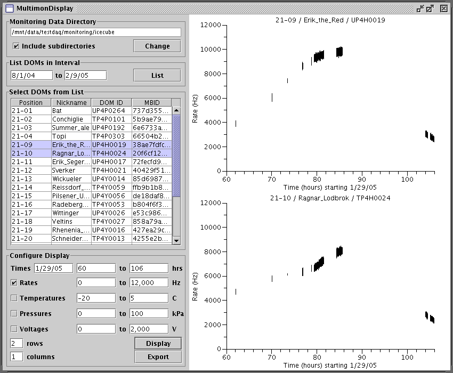Screen dimensions: 453x373
Task: Click the DOM ID column header
Action: (x=111, y=103)
